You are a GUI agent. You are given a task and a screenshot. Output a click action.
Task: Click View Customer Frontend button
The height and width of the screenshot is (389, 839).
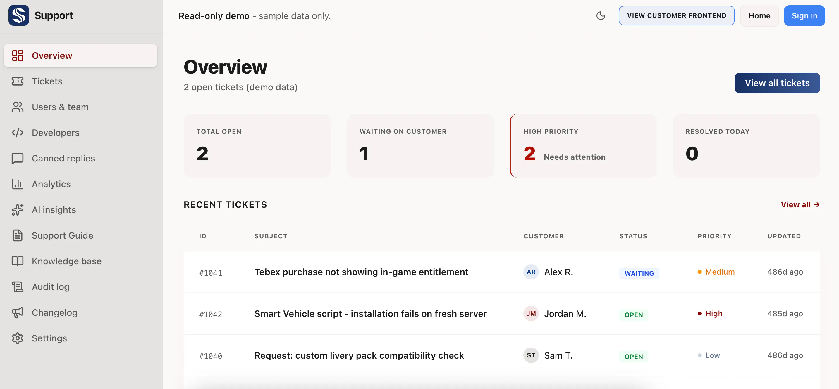tap(676, 15)
